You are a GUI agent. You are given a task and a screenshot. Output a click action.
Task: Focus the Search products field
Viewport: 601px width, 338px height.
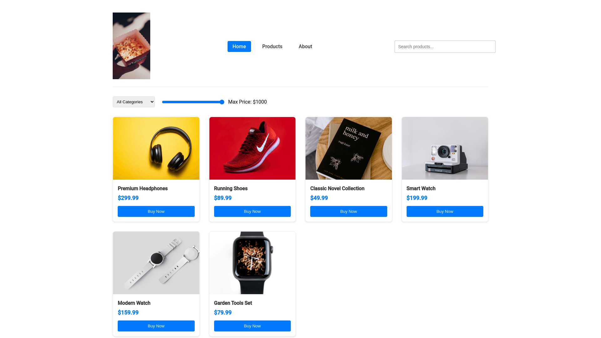tap(445, 47)
